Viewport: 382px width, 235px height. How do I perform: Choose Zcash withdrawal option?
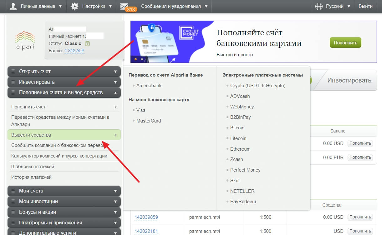click(237, 159)
